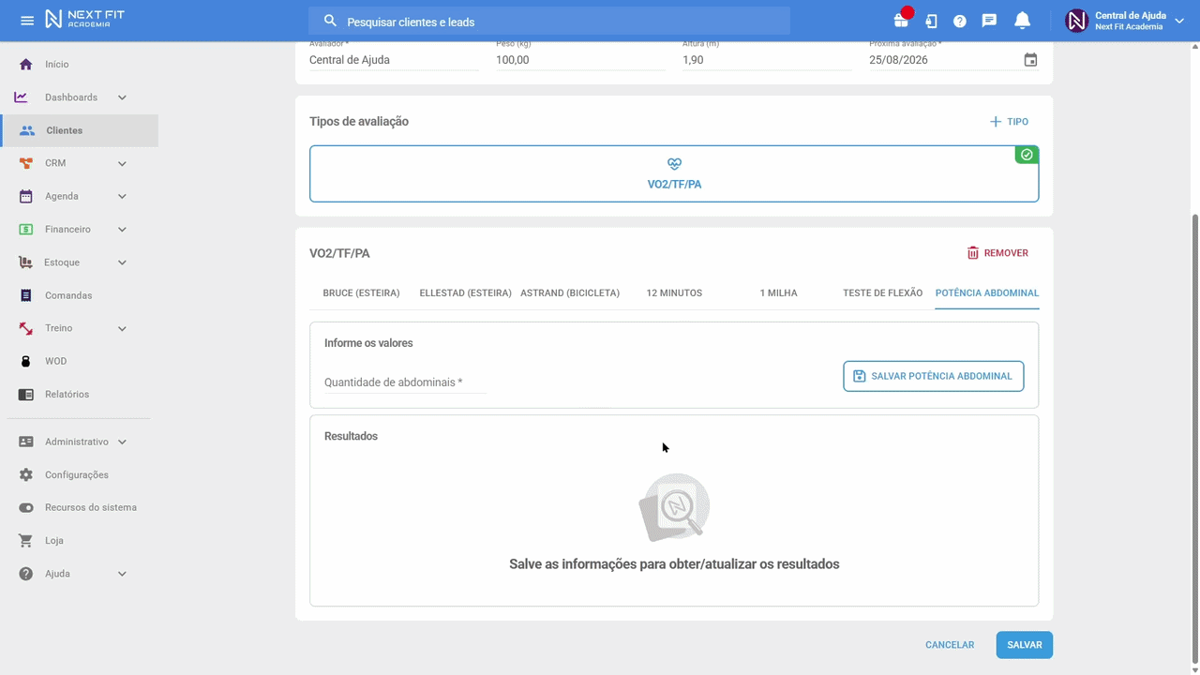Click the Salvar Potência Abdominal button
Viewport: 1200px width, 675px height.
click(x=934, y=376)
